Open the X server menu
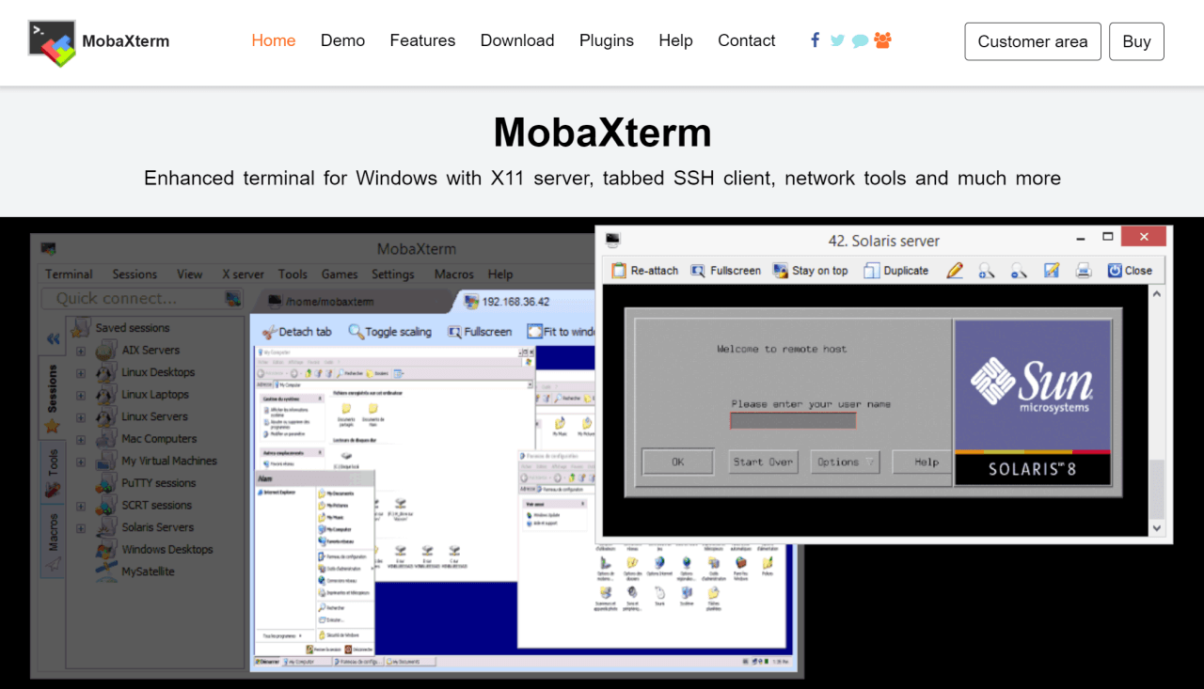The height and width of the screenshot is (689, 1204). click(243, 274)
